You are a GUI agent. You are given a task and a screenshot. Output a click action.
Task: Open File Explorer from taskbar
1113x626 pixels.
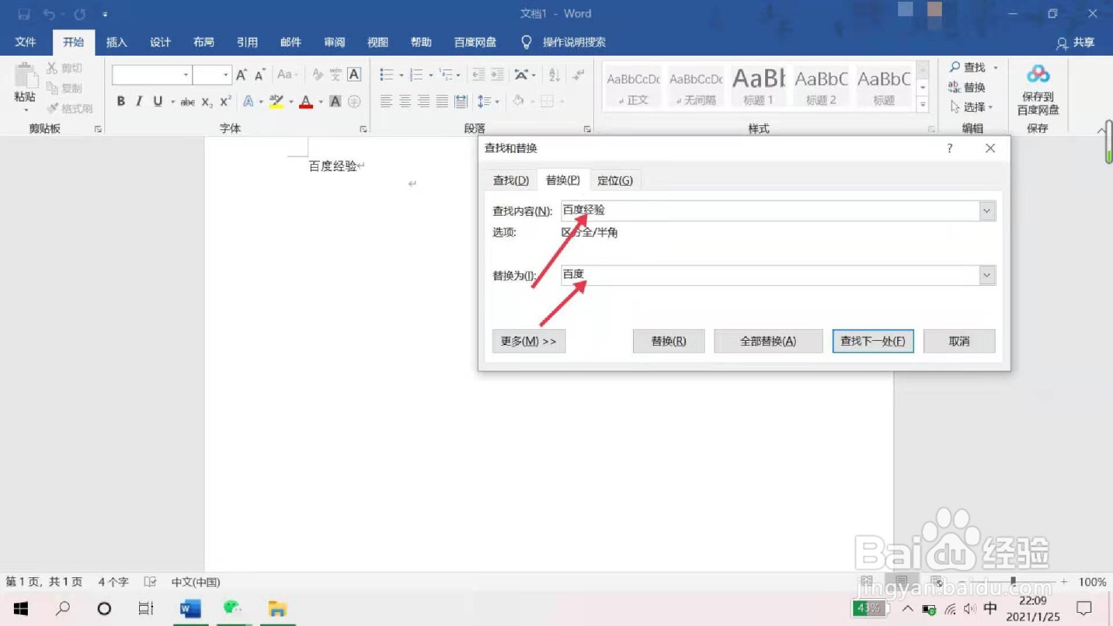[x=278, y=609]
